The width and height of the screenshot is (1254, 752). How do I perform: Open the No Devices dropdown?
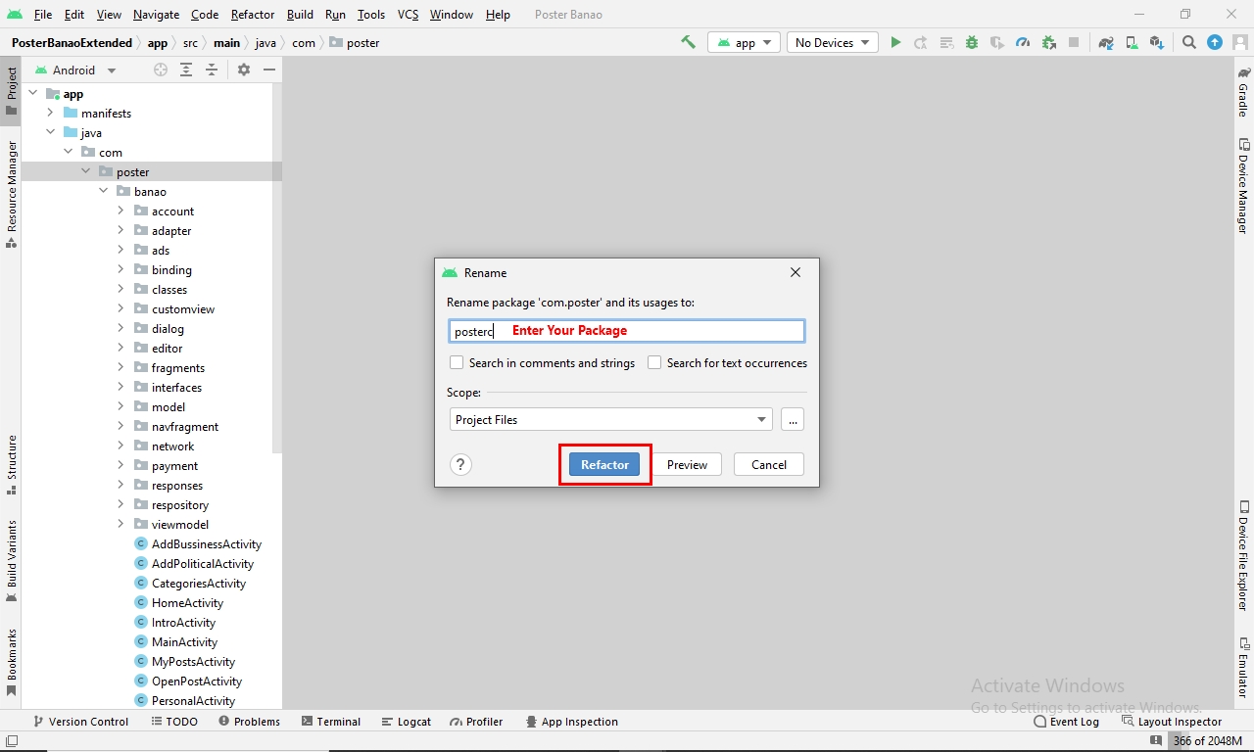click(832, 42)
